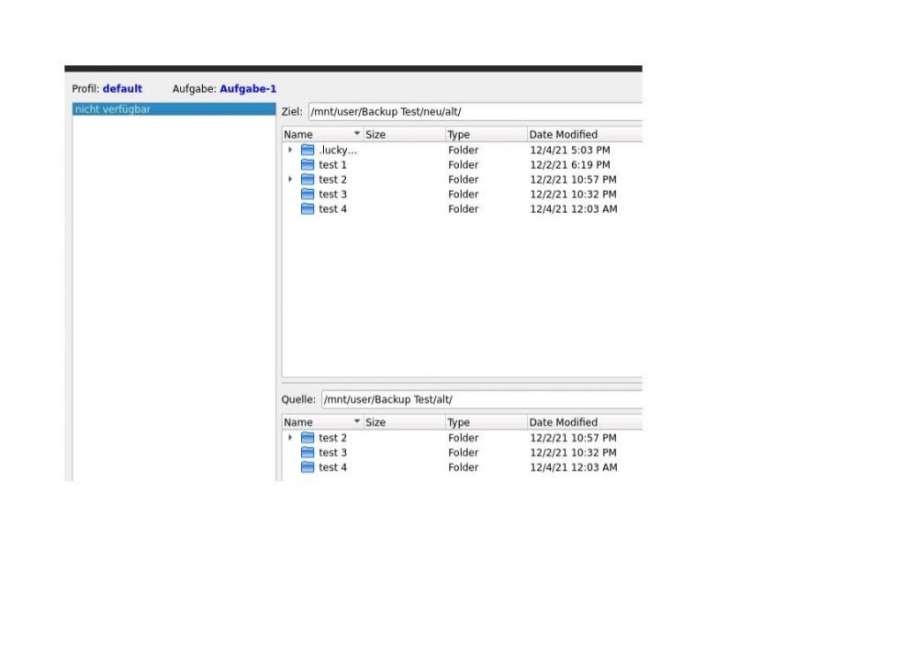Expand the .lucky... folder in Ziel

290,150
